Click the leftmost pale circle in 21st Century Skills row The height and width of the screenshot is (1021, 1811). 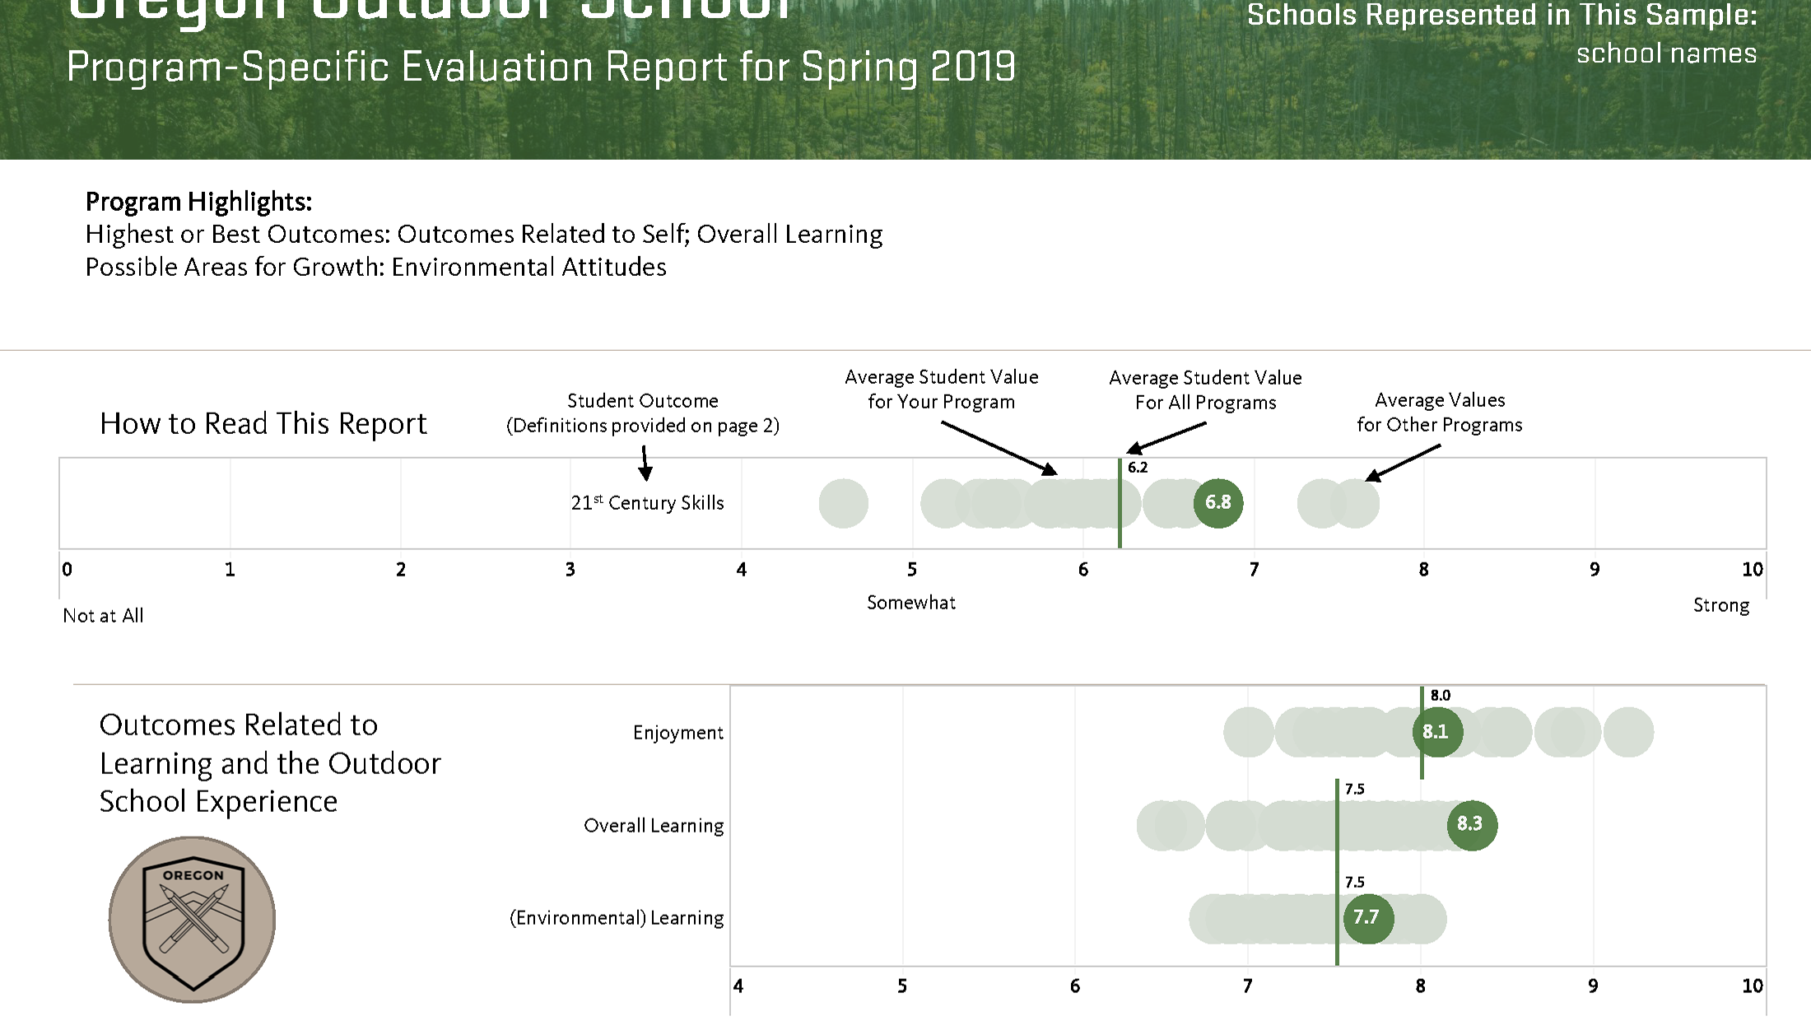844,503
